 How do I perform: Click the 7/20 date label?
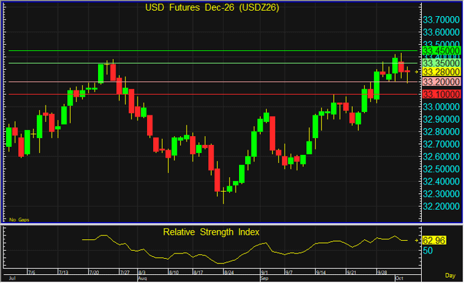pos(94,272)
